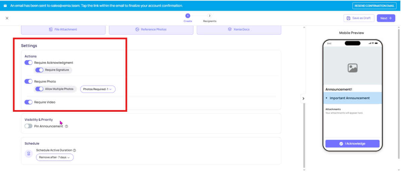Click the help icon beside Pin Announcement
This screenshot has height=174, width=401.
[x=66, y=126]
